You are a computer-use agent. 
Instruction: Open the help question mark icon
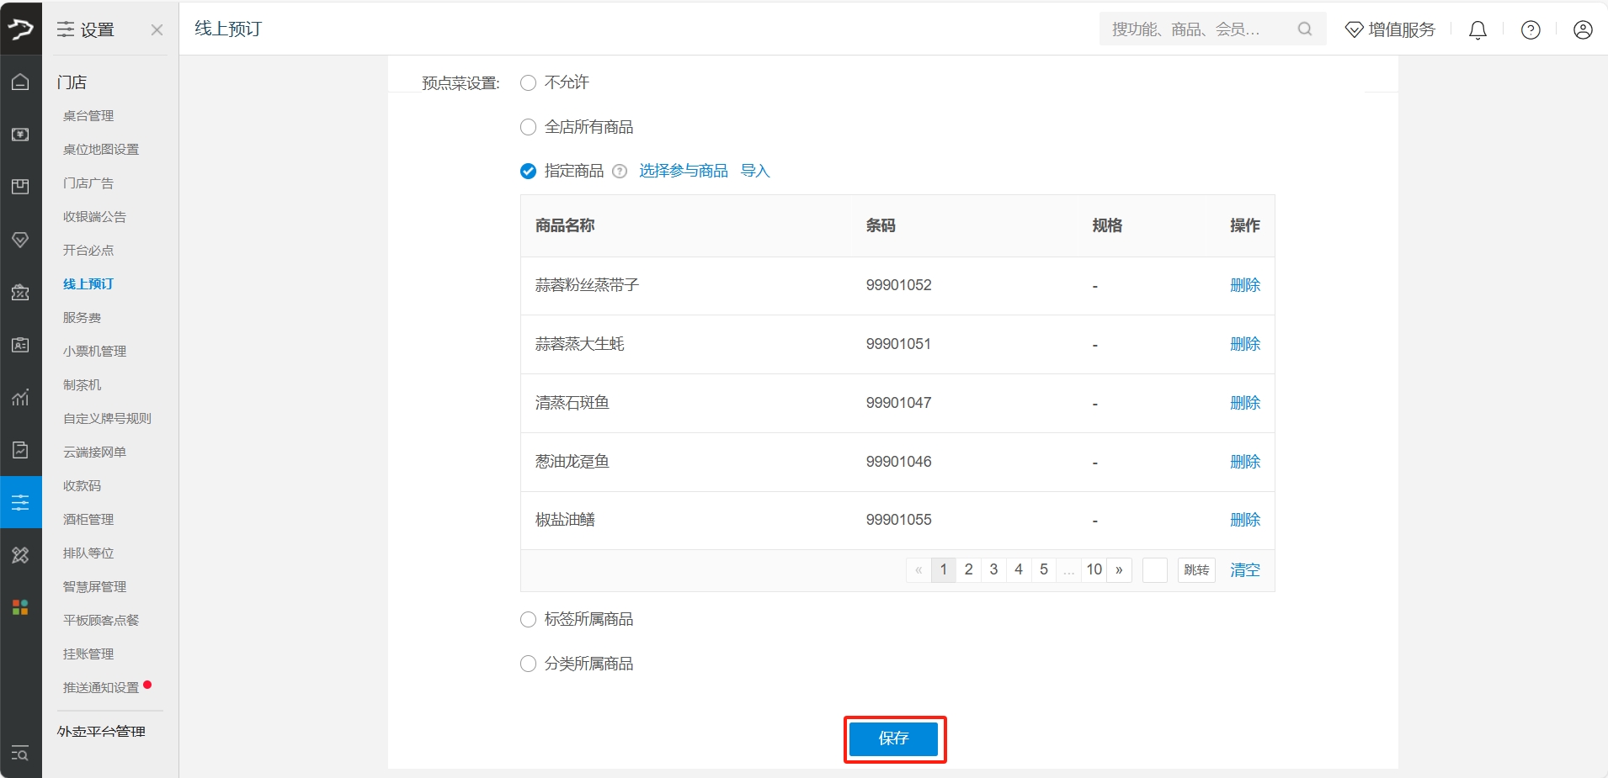1531,30
